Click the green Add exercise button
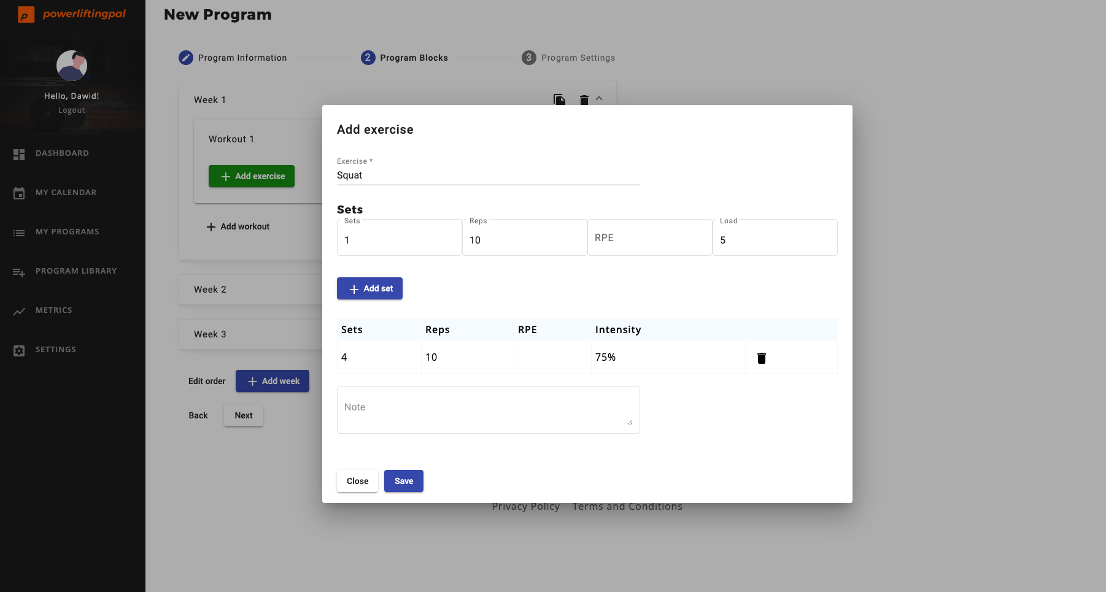The image size is (1106, 592). tap(252, 176)
